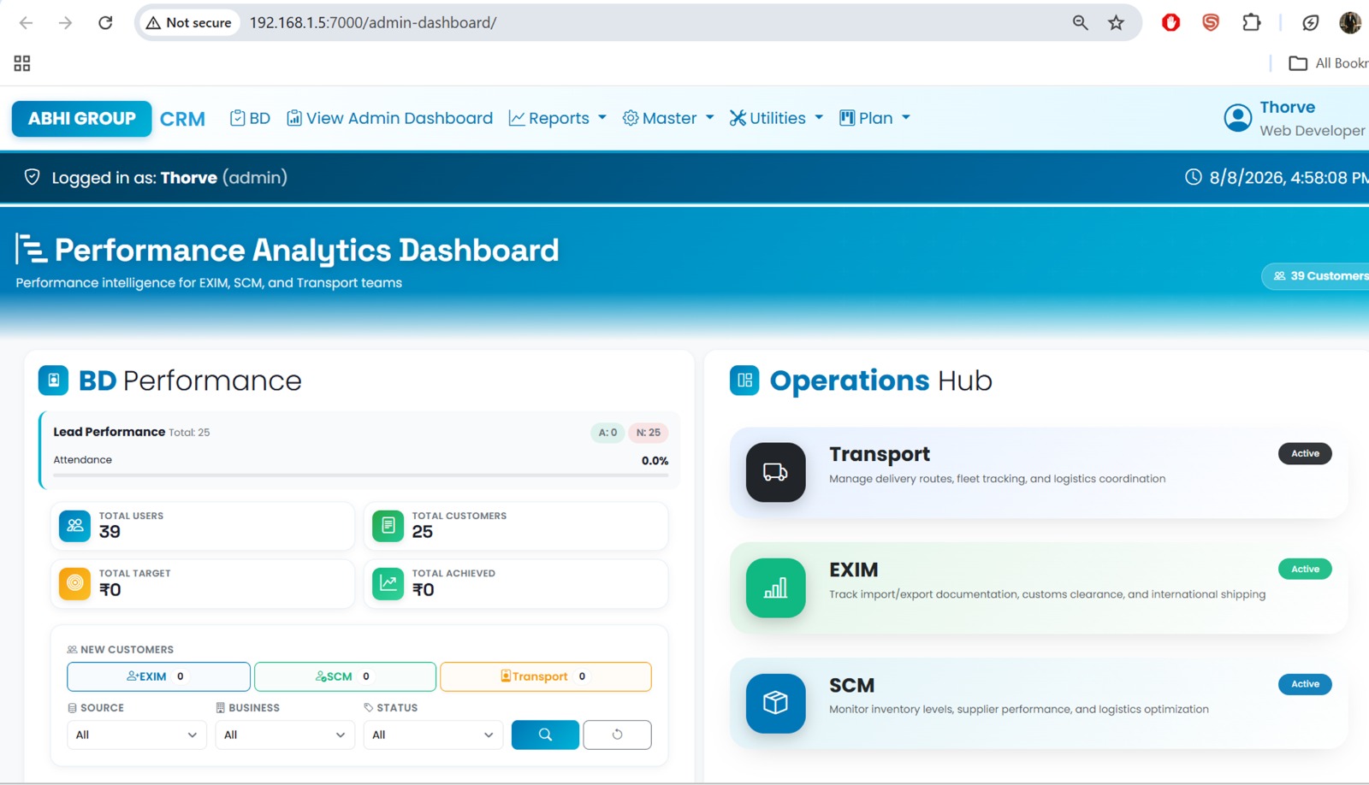Click the 39 Customers badge
This screenshot has width=1369, height=785.
tap(1316, 276)
